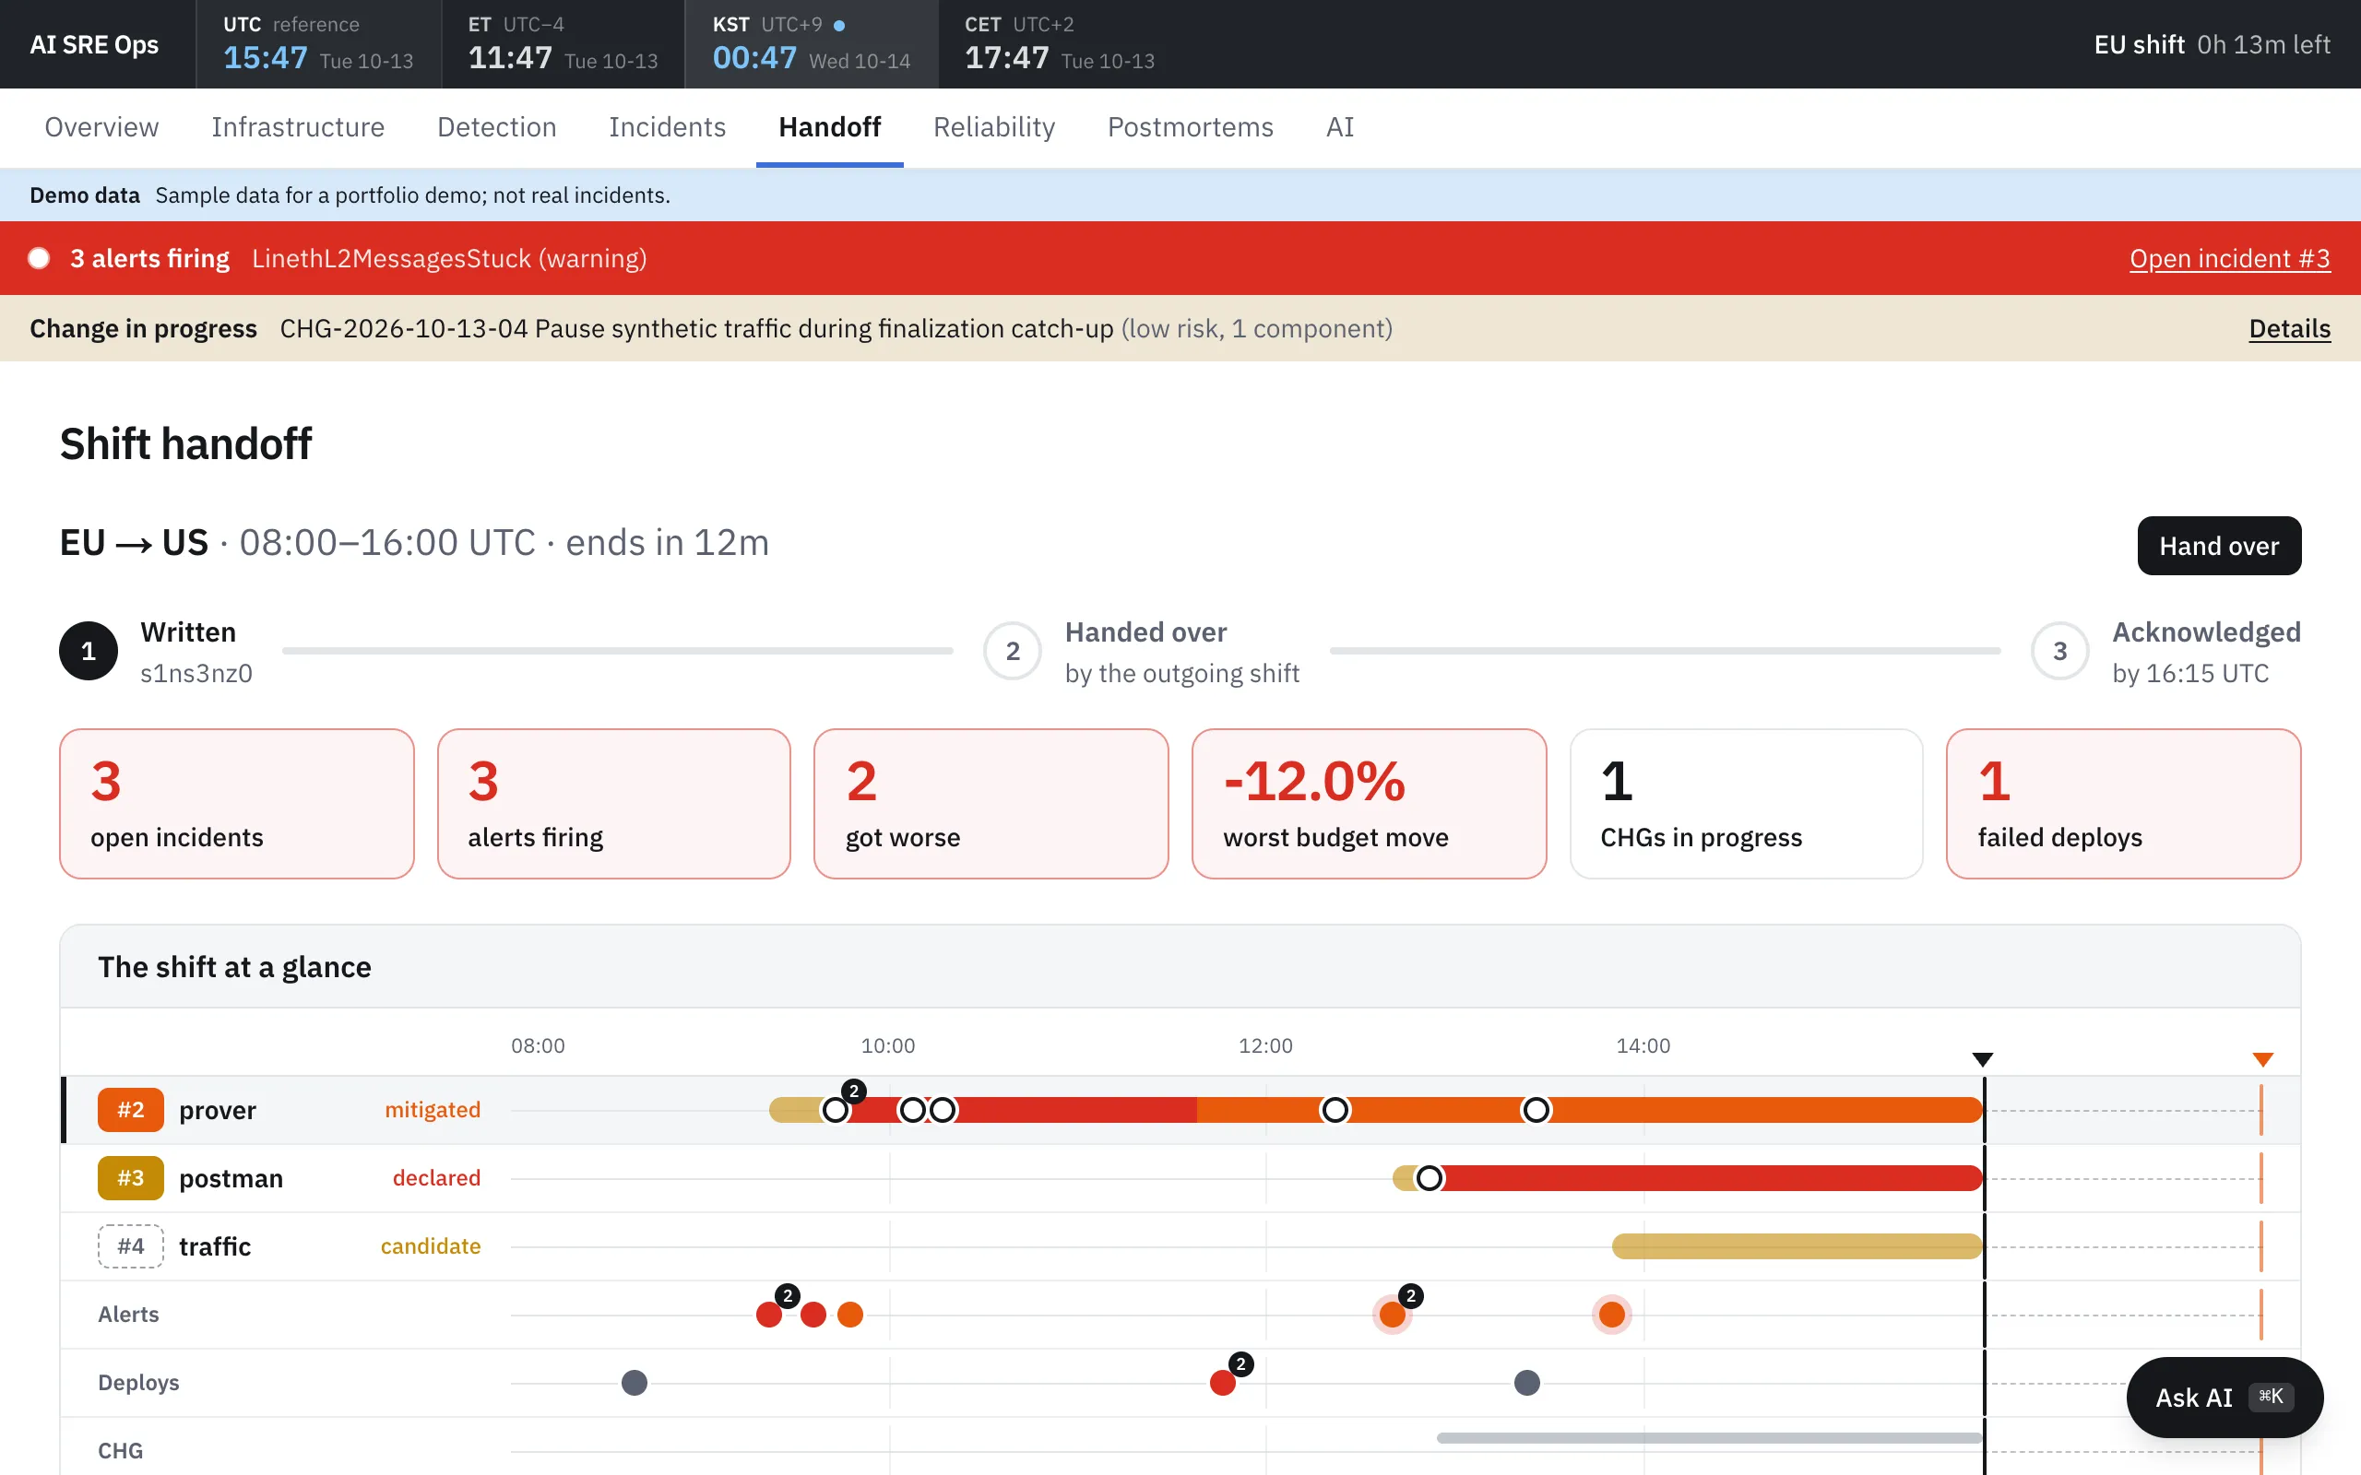Click the grey CHG timeline bar
The image size is (2361, 1475).
(1709, 1438)
